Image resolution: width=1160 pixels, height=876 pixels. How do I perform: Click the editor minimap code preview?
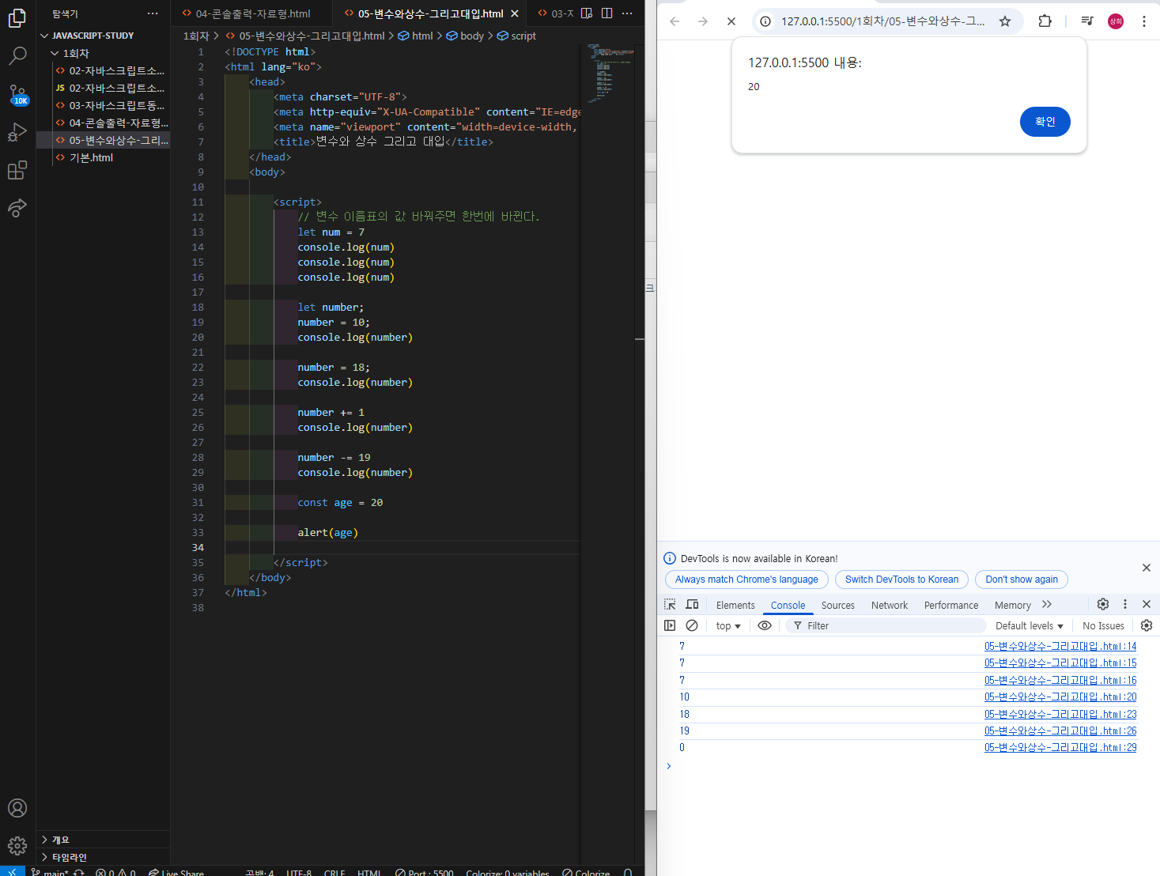[609, 73]
